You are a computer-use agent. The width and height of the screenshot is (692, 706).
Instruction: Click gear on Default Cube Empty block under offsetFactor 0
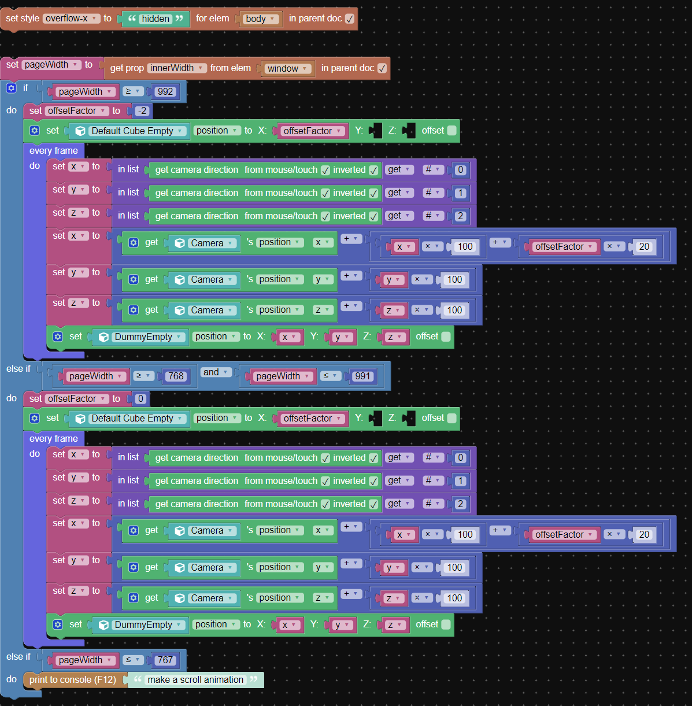(x=34, y=418)
